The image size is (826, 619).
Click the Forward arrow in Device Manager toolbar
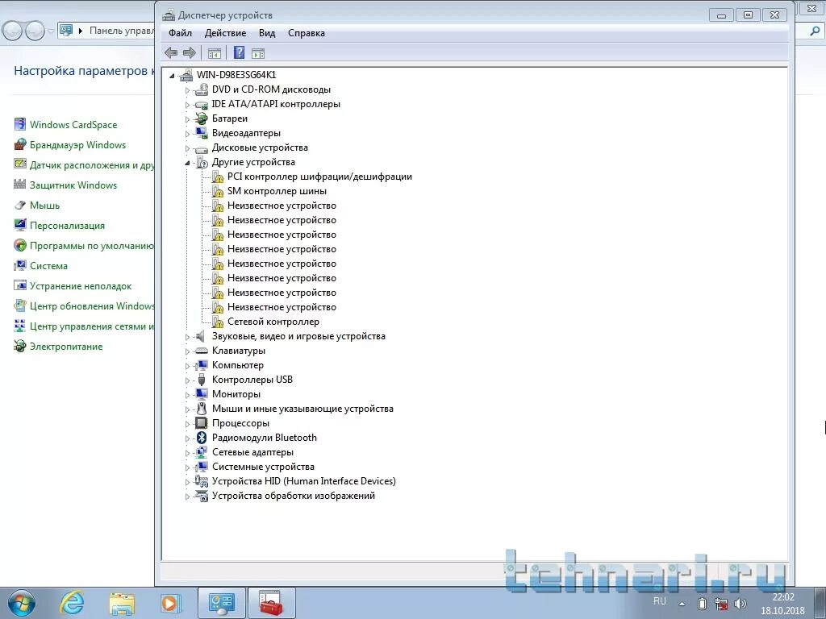(189, 52)
